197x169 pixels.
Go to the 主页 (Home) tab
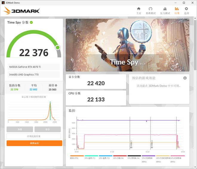138,11
